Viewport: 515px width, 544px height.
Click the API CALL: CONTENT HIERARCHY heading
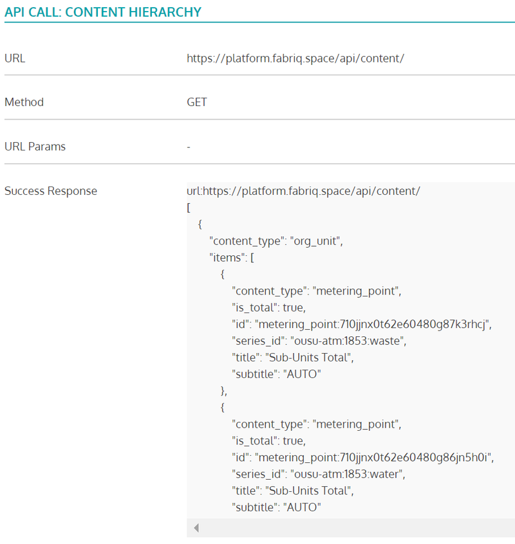tap(103, 12)
